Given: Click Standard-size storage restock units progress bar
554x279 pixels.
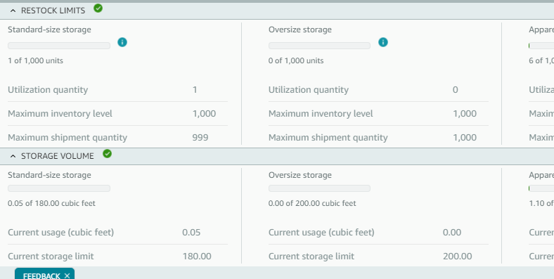Looking at the screenshot, I should 59,46.
